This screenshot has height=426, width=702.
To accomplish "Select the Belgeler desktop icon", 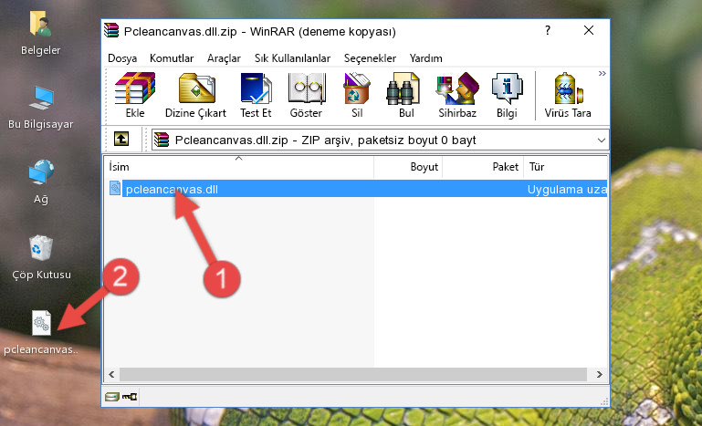I will pyautogui.click(x=41, y=33).
